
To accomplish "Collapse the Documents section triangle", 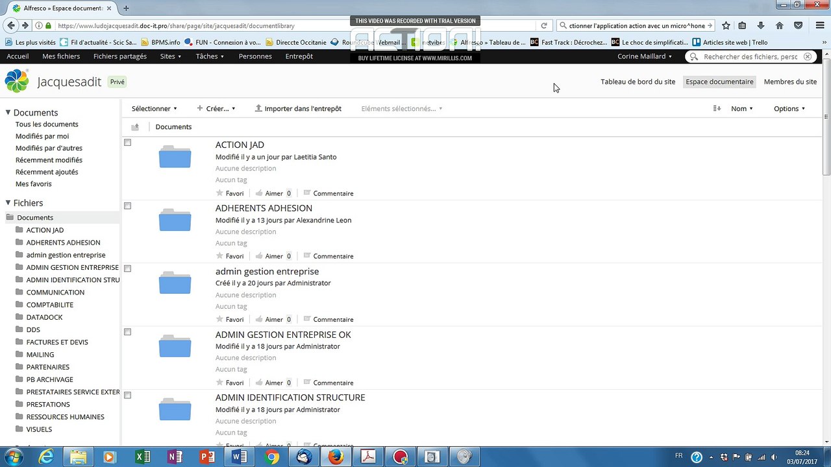I will click(8, 112).
